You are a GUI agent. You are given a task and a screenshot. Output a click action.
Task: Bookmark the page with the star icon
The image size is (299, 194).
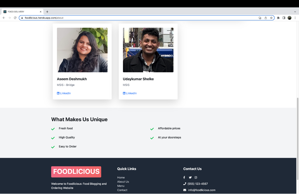(x=271, y=18)
